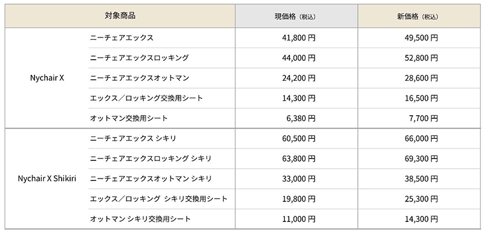Click the ニーチェアエックスロッキング product name
This screenshot has width=484, height=231.
click(139, 58)
